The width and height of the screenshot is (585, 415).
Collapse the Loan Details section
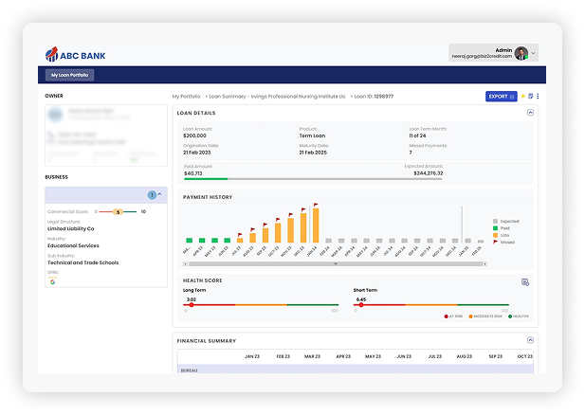530,113
